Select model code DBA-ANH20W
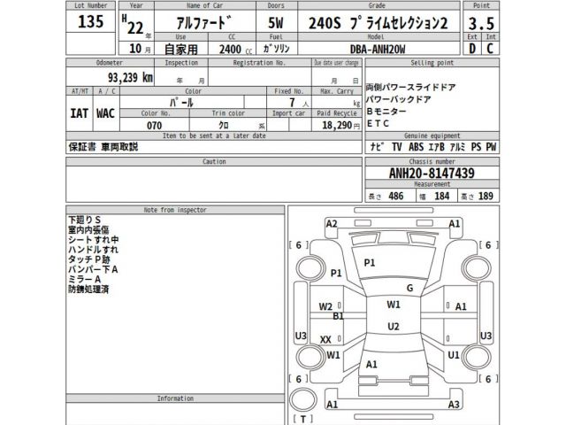The height and width of the screenshot is (425, 566). [378, 50]
